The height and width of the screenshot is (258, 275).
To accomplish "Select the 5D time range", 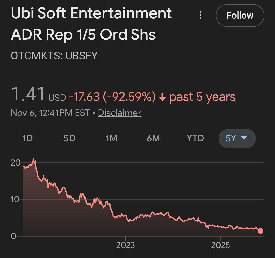I will pos(70,138).
